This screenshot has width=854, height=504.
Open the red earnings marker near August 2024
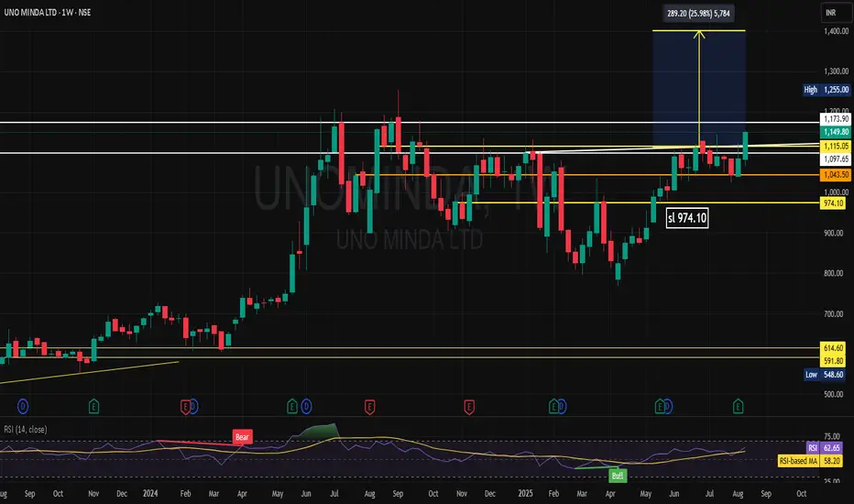(x=370, y=407)
